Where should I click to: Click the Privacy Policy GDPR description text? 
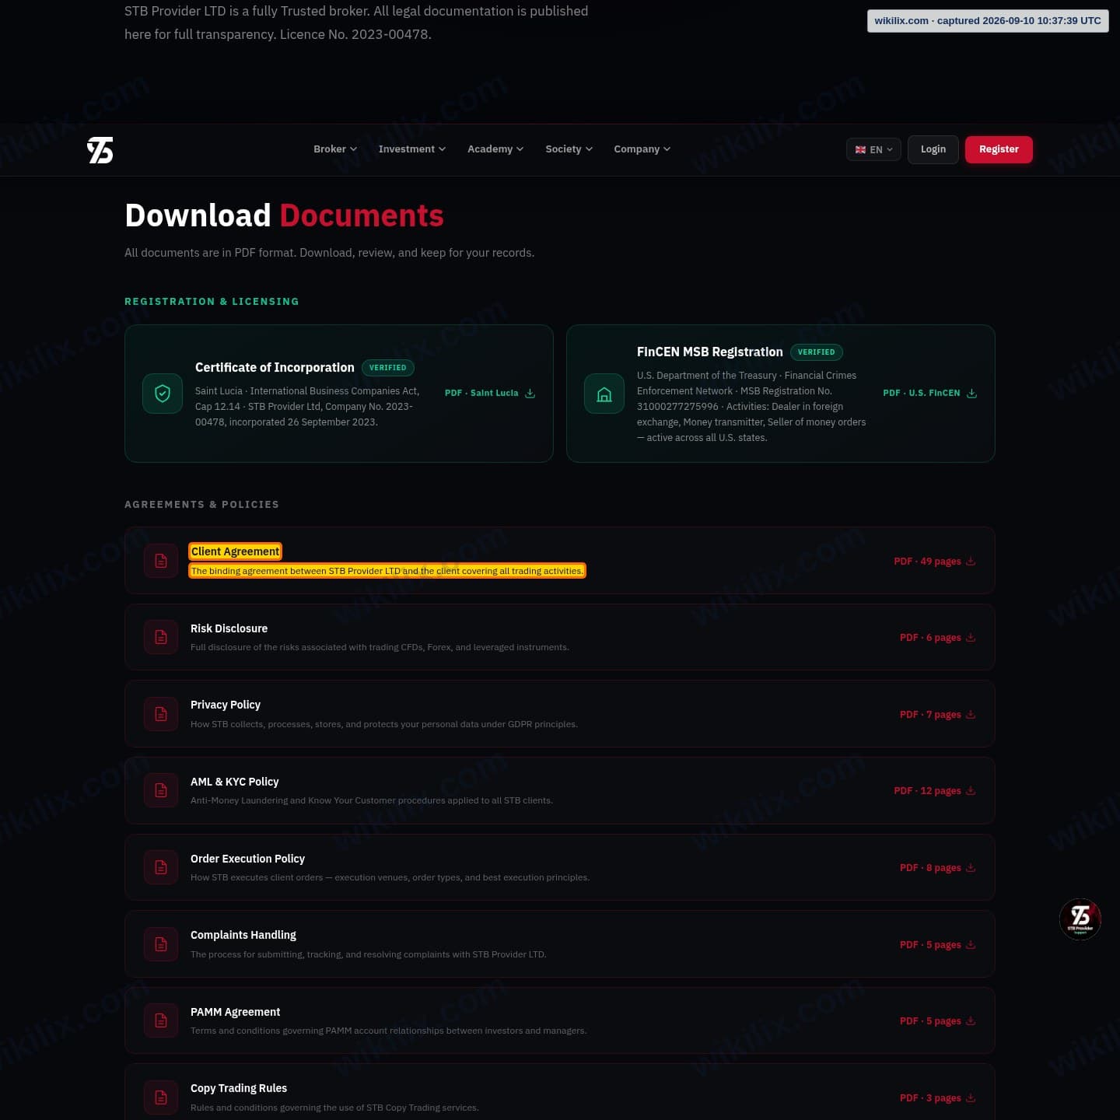384,724
